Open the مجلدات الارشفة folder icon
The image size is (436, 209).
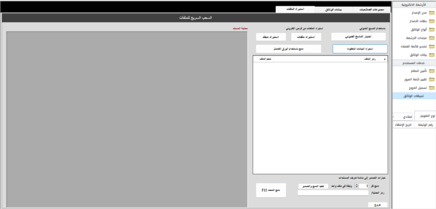pyautogui.click(x=431, y=38)
